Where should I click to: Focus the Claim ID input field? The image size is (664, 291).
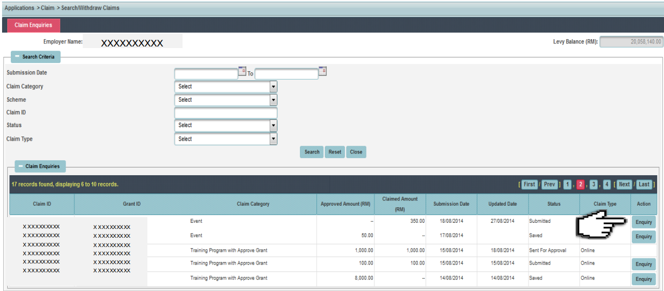[226, 113]
